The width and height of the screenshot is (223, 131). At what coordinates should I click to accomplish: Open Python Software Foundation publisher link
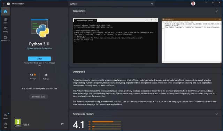click(x=39, y=49)
